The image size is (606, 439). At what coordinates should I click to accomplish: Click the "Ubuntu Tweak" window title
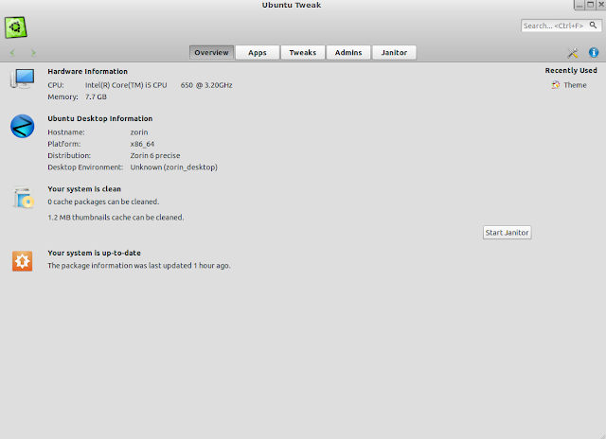coord(292,5)
